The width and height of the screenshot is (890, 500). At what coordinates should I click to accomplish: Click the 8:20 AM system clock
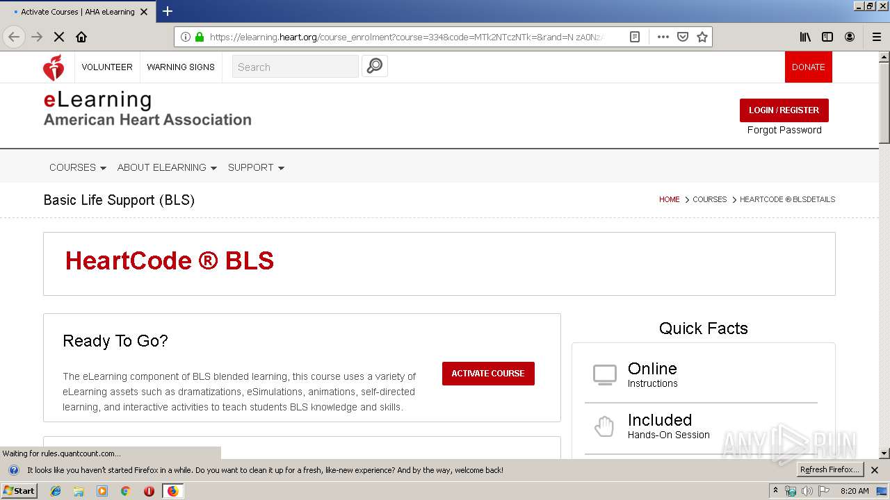point(855,491)
